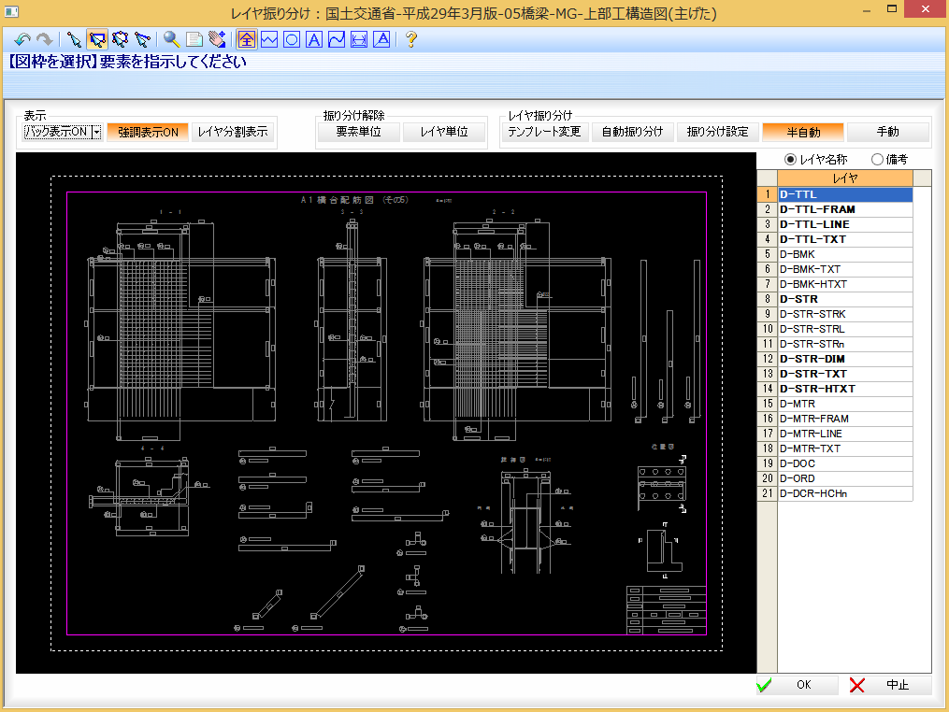
Task: Activate the hand pan tool
Action: click(217, 40)
